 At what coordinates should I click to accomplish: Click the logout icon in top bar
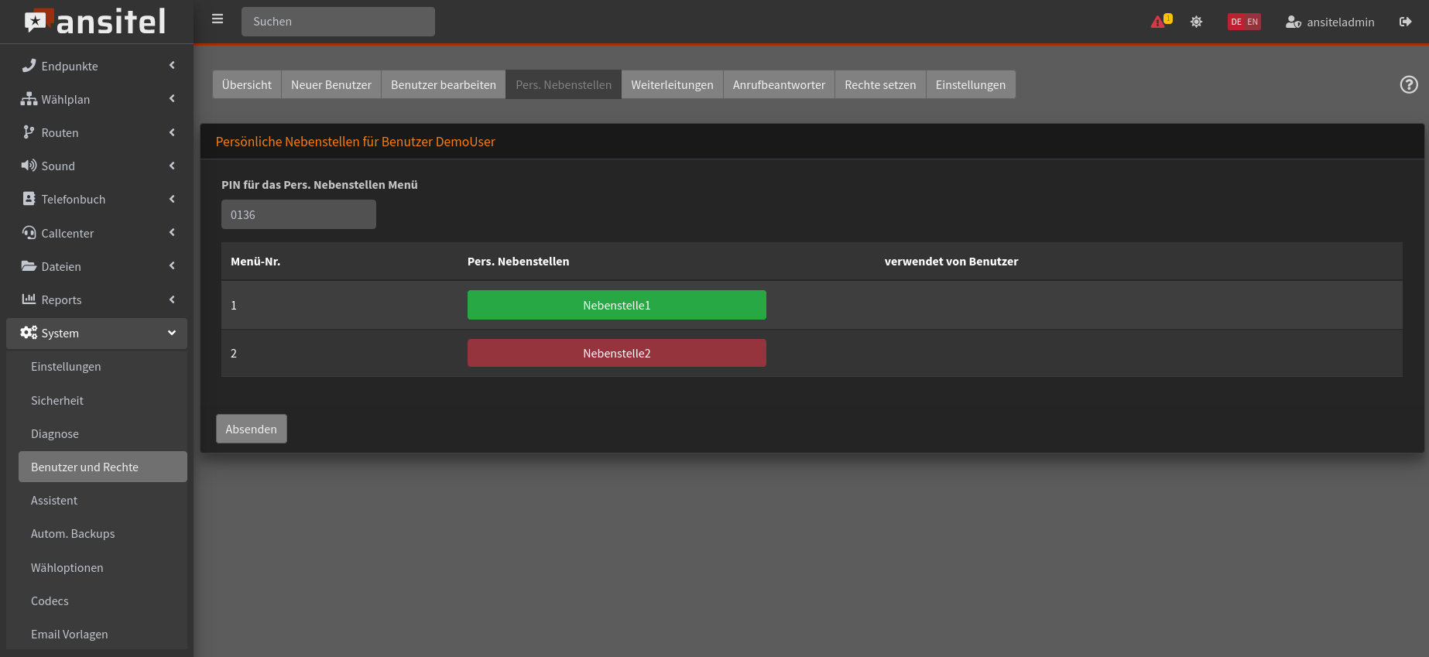[x=1405, y=22]
